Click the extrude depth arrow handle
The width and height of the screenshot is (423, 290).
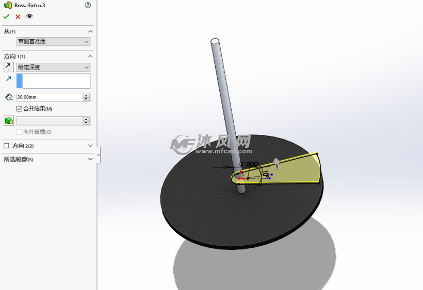pos(276,163)
